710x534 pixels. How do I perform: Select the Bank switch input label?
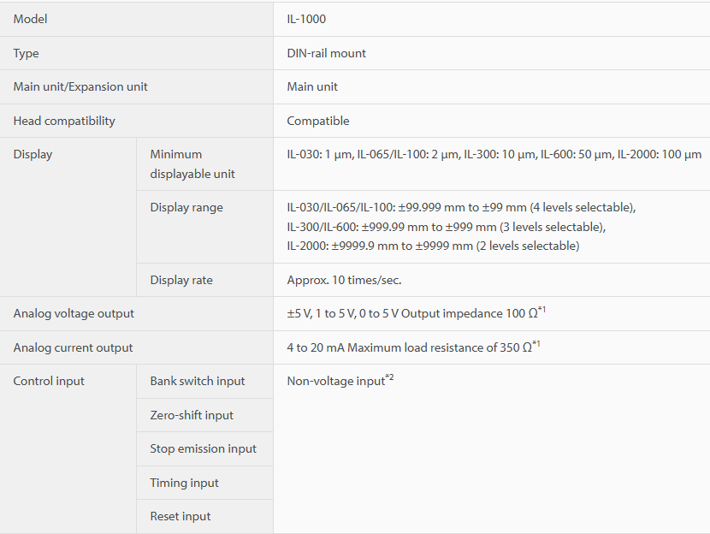click(198, 381)
